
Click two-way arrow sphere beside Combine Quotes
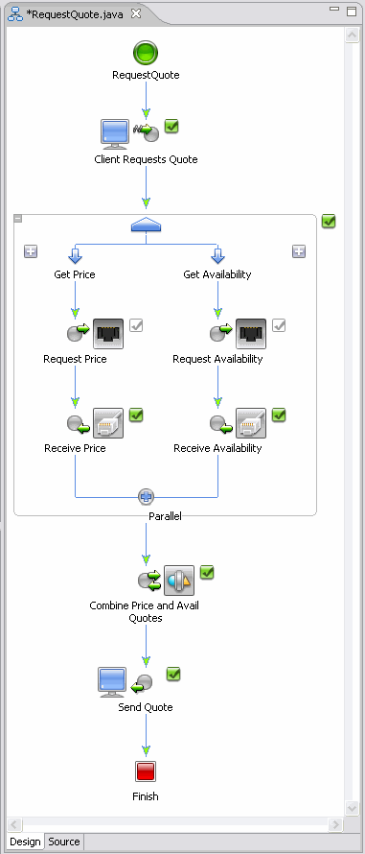149,580
